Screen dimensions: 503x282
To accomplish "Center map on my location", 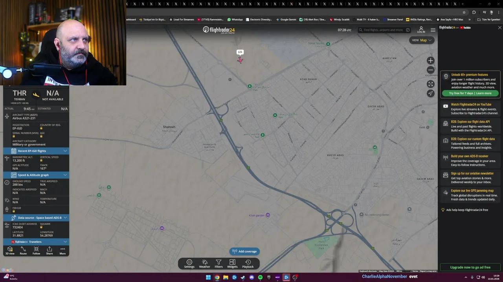I will [x=431, y=93].
